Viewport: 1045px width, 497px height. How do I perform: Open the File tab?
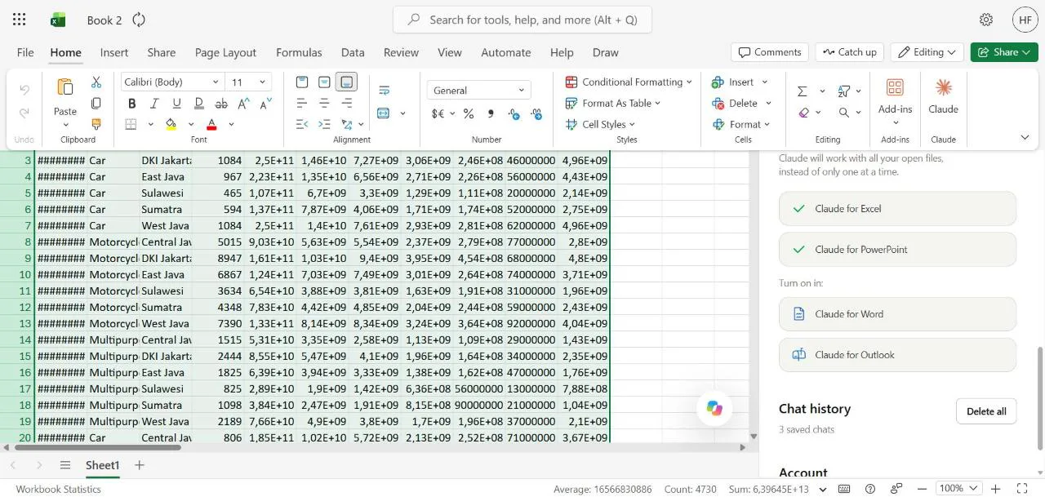(25, 52)
